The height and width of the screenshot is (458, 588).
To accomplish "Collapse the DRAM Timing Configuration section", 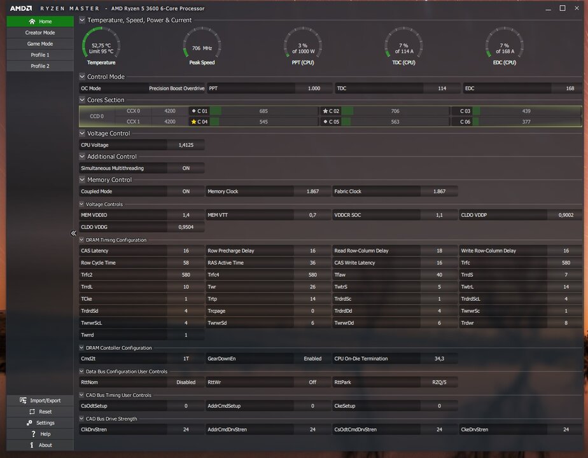I will (81, 240).
